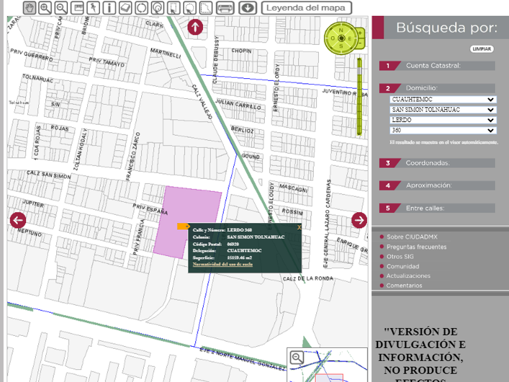Pan map west with left arrow
The image size is (509, 382).
pyautogui.click(x=18, y=220)
